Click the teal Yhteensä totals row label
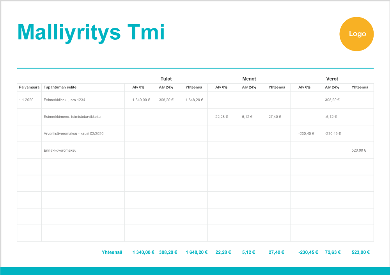The height and width of the screenshot is (275, 390). click(x=112, y=252)
